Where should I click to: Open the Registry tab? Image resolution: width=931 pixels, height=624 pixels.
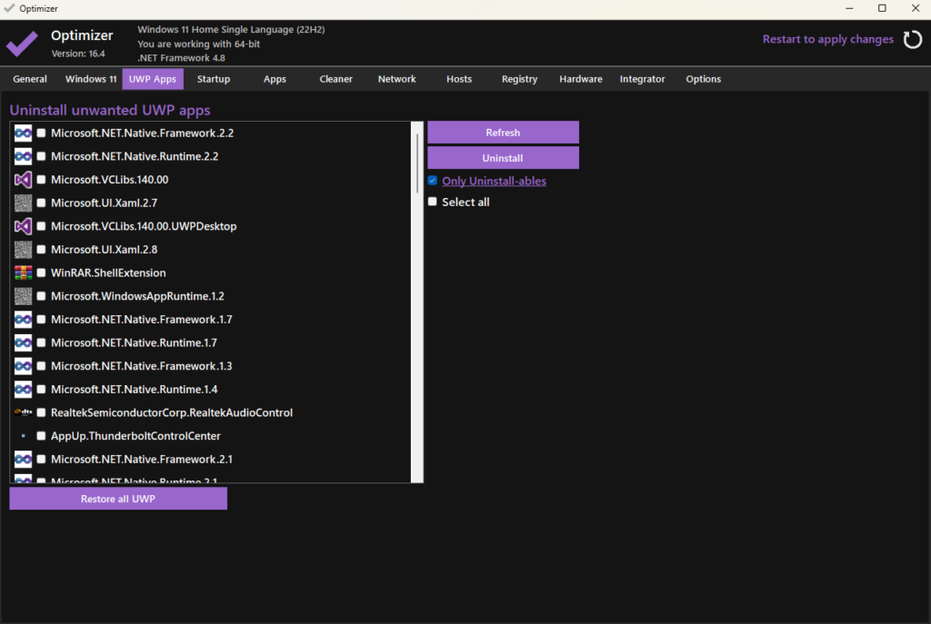point(519,79)
